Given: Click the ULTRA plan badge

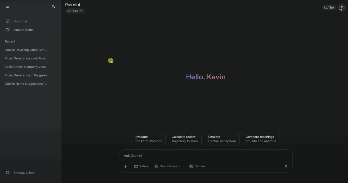Looking at the screenshot, I should (329, 8).
